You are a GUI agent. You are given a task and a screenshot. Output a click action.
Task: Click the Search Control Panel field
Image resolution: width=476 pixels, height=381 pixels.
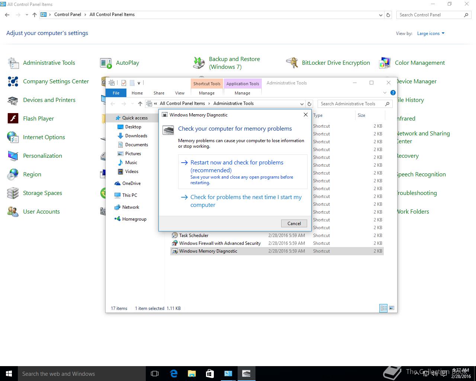pos(433,15)
